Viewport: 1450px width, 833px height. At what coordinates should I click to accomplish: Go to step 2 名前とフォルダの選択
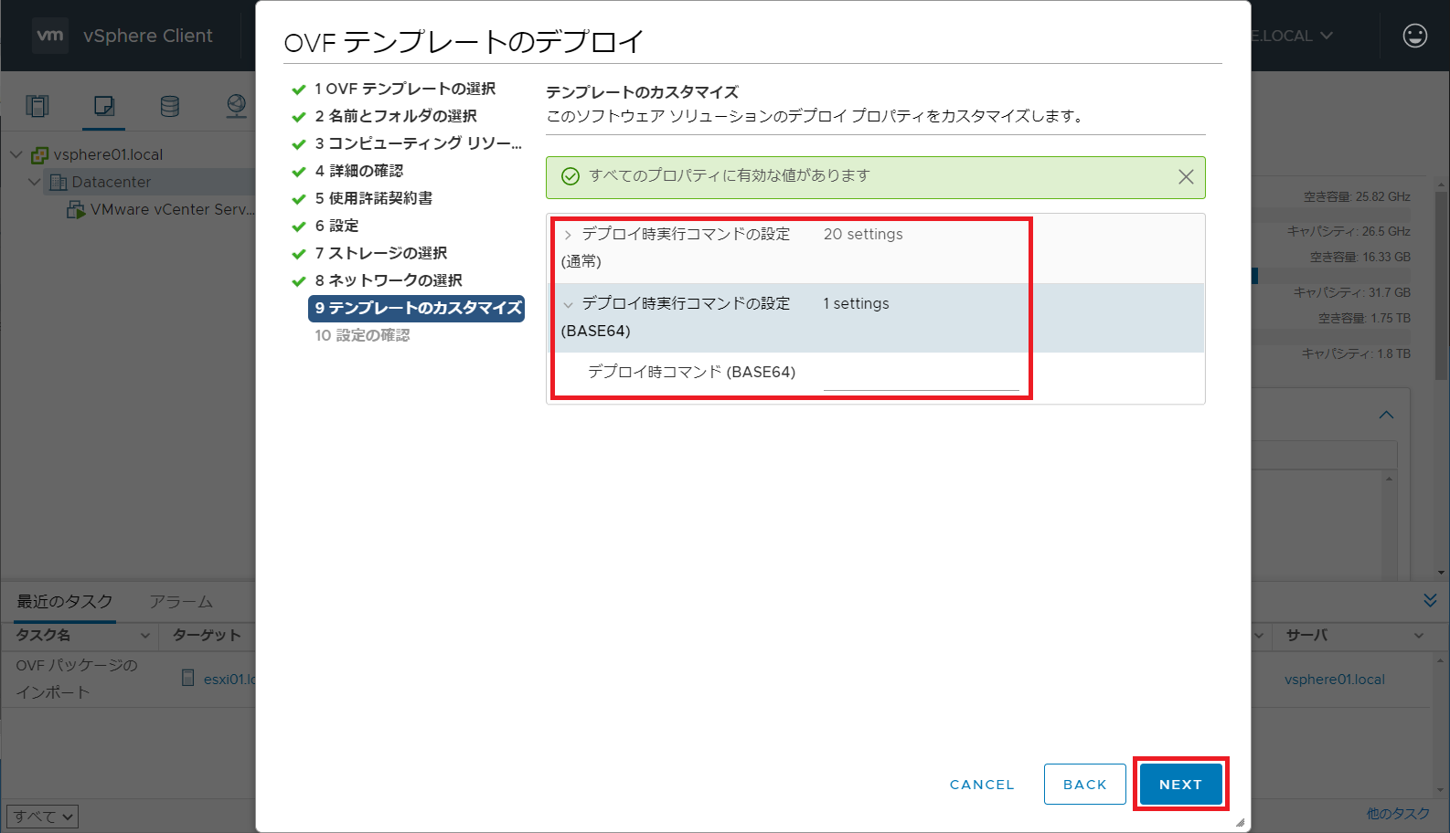(396, 116)
